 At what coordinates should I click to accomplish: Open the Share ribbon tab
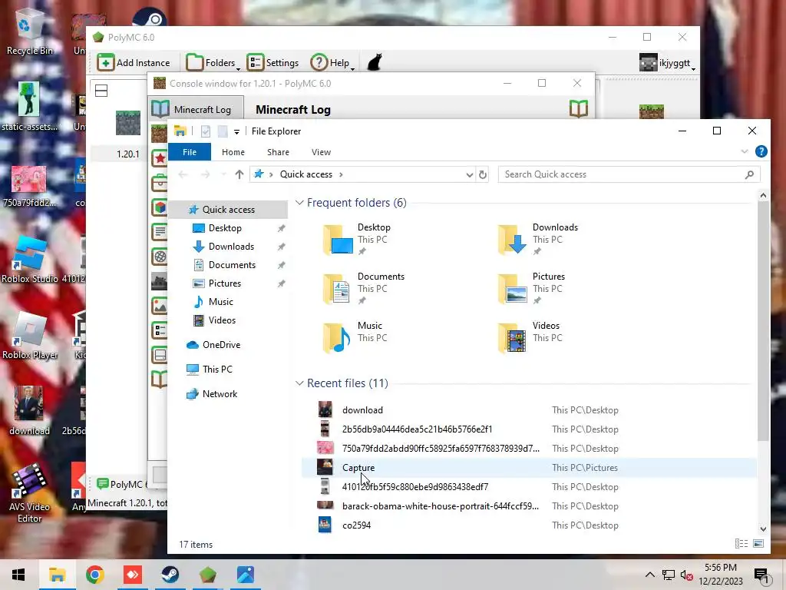click(x=278, y=152)
